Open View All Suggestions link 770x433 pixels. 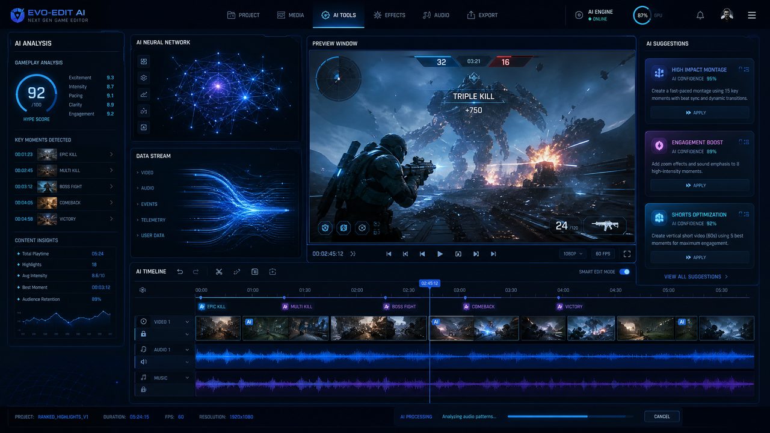(696, 277)
